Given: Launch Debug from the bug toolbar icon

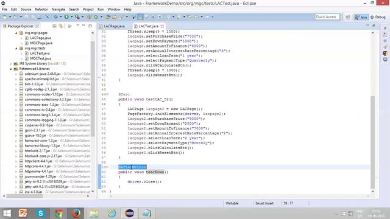Looking at the screenshot, I should click(x=56, y=17).
